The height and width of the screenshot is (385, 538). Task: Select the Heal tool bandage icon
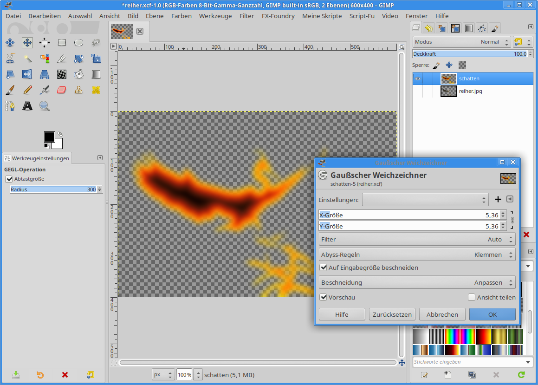pos(96,90)
